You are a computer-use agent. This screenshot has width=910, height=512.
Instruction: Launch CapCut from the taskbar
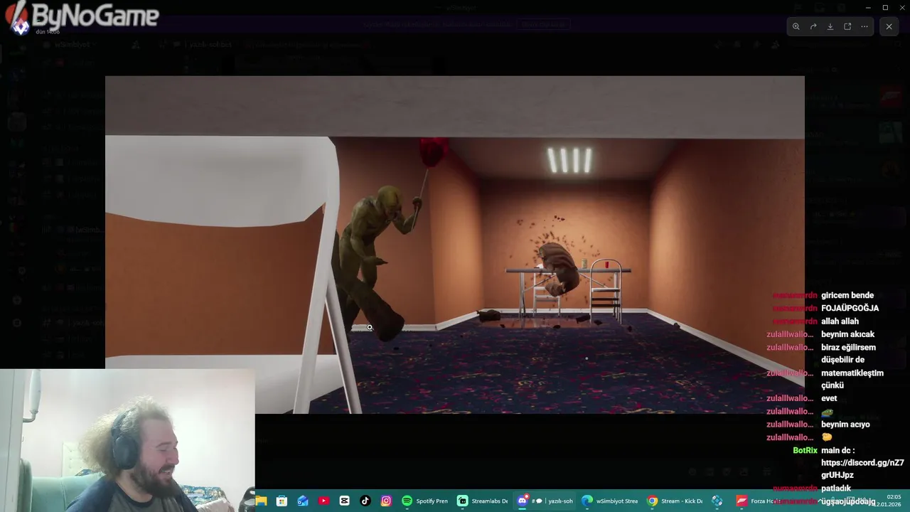point(345,501)
